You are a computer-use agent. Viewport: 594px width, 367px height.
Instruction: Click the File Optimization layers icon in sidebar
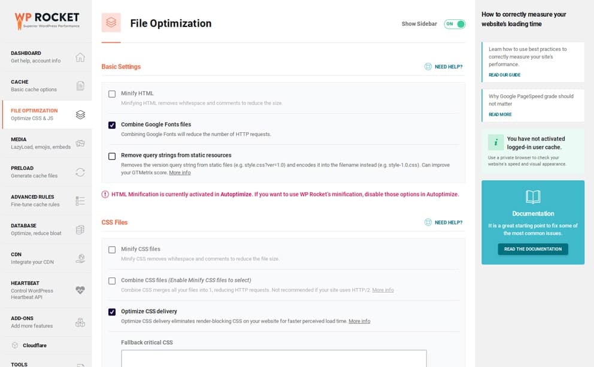tap(80, 114)
